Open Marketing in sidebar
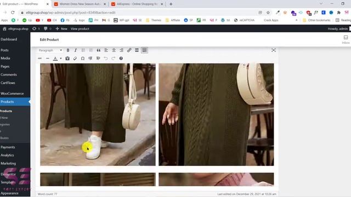The image size is (351, 197). tap(8, 164)
